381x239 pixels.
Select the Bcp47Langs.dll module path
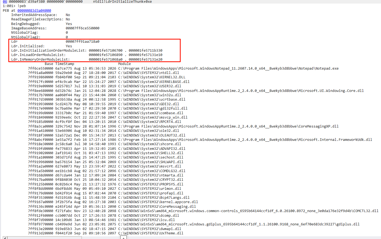click(154, 198)
